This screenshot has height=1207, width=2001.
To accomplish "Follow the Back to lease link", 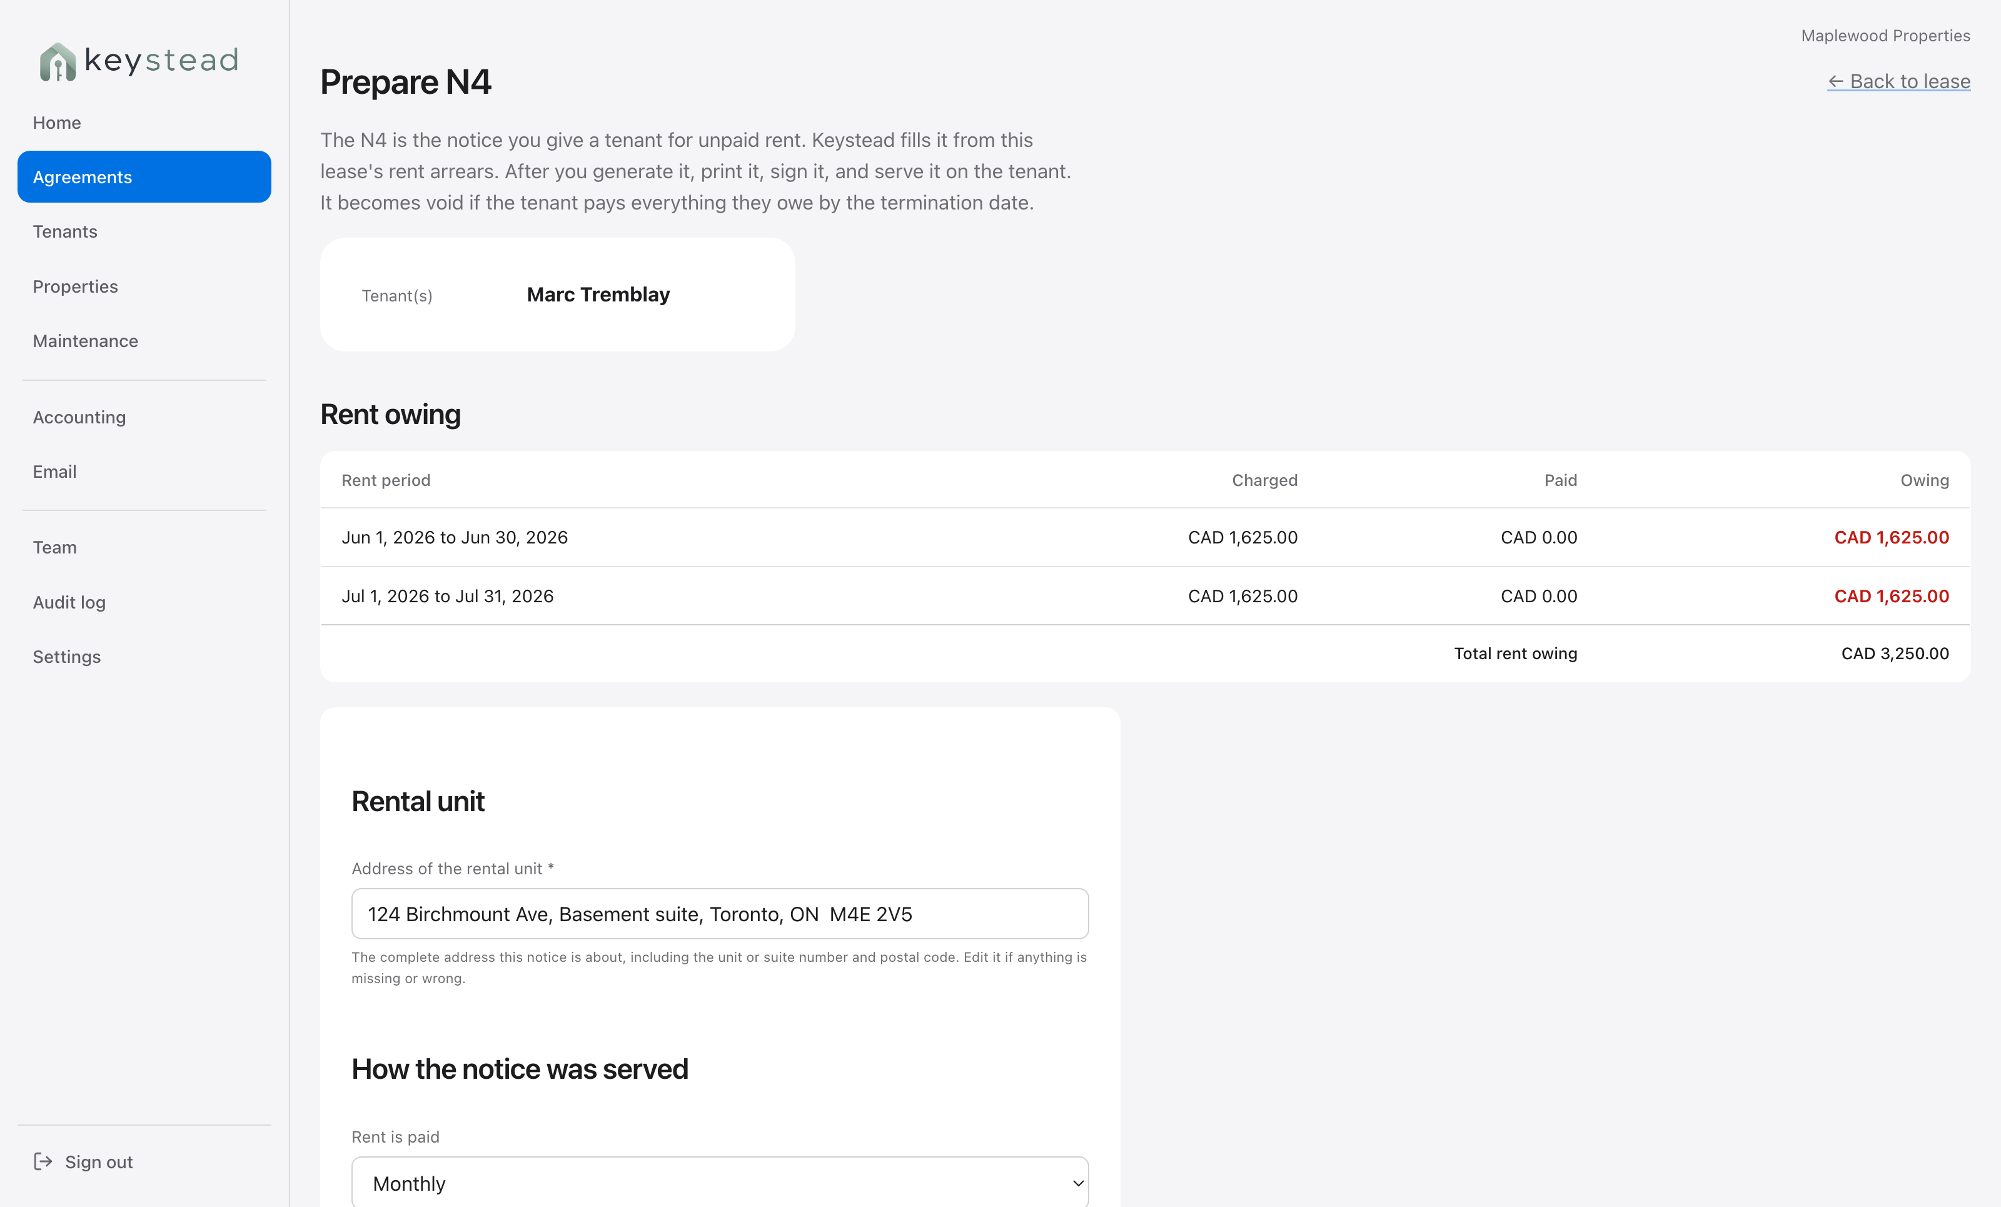I will pos(1898,81).
